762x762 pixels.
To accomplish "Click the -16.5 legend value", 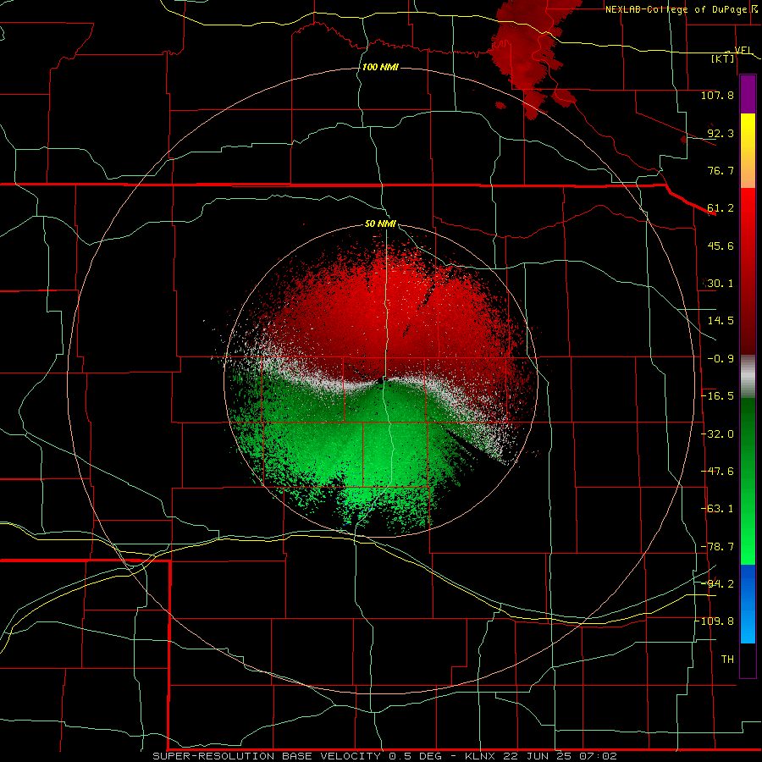I will click(x=717, y=396).
